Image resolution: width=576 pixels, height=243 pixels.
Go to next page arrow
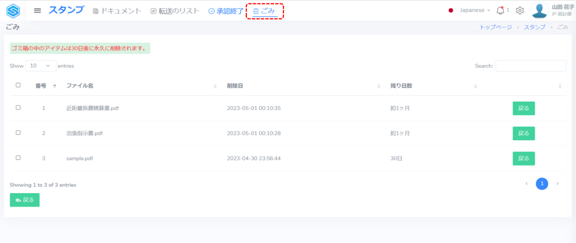tap(557, 184)
